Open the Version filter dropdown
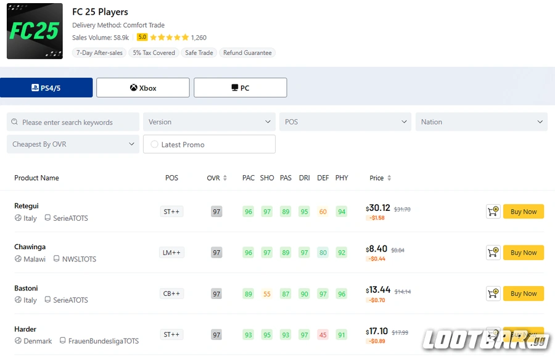 [209, 121]
